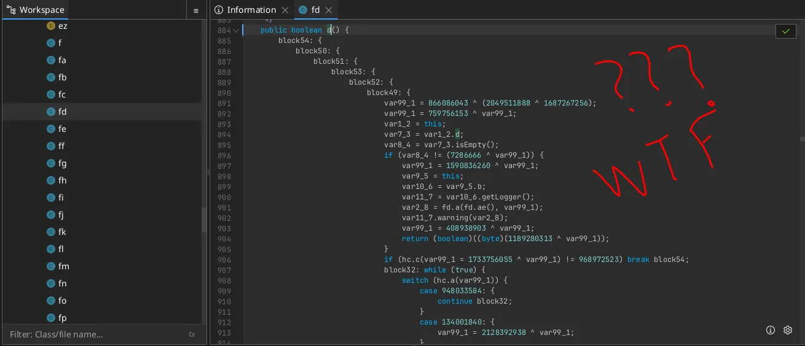
Task: Open class fc in the tree
Action: click(x=61, y=94)
